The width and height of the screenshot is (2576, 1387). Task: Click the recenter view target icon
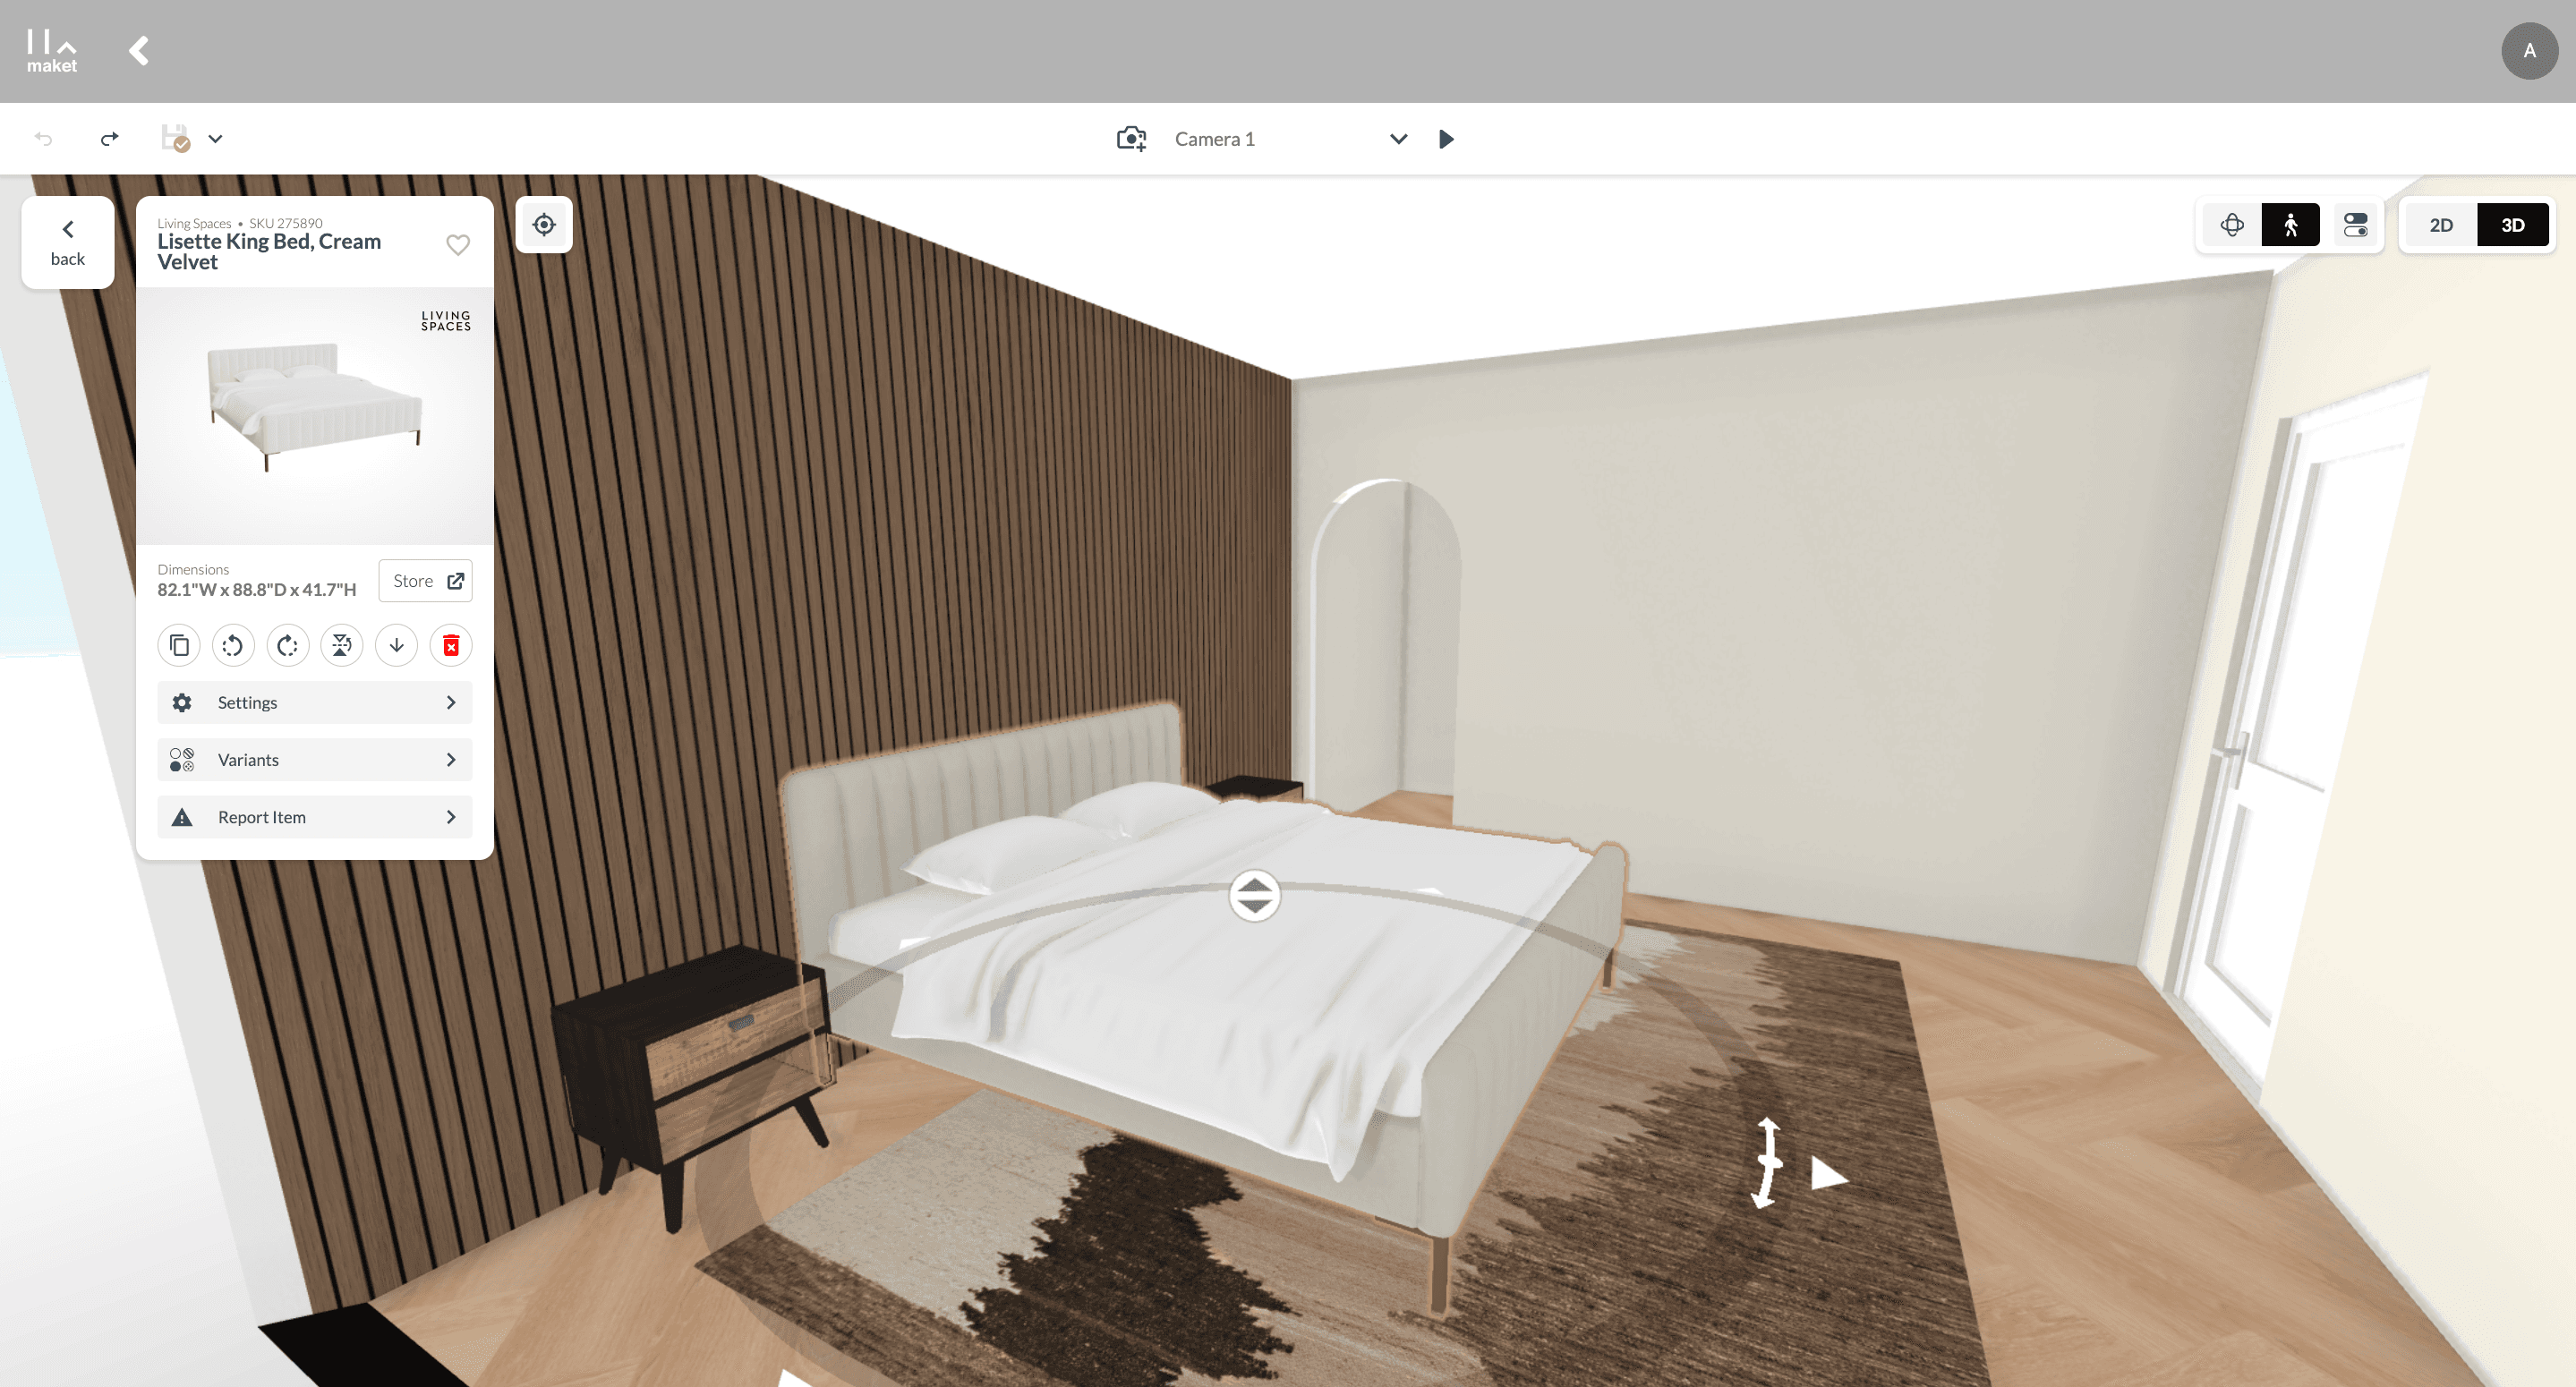544,224
